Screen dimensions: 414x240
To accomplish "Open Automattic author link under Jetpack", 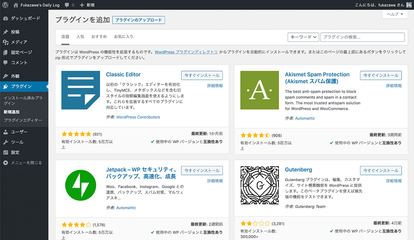I will pyautogui.click(x=126, y=208).
